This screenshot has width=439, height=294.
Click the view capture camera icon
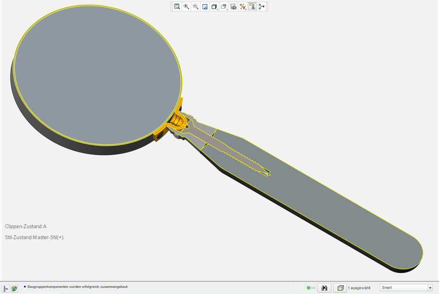(x=233, y=6)
